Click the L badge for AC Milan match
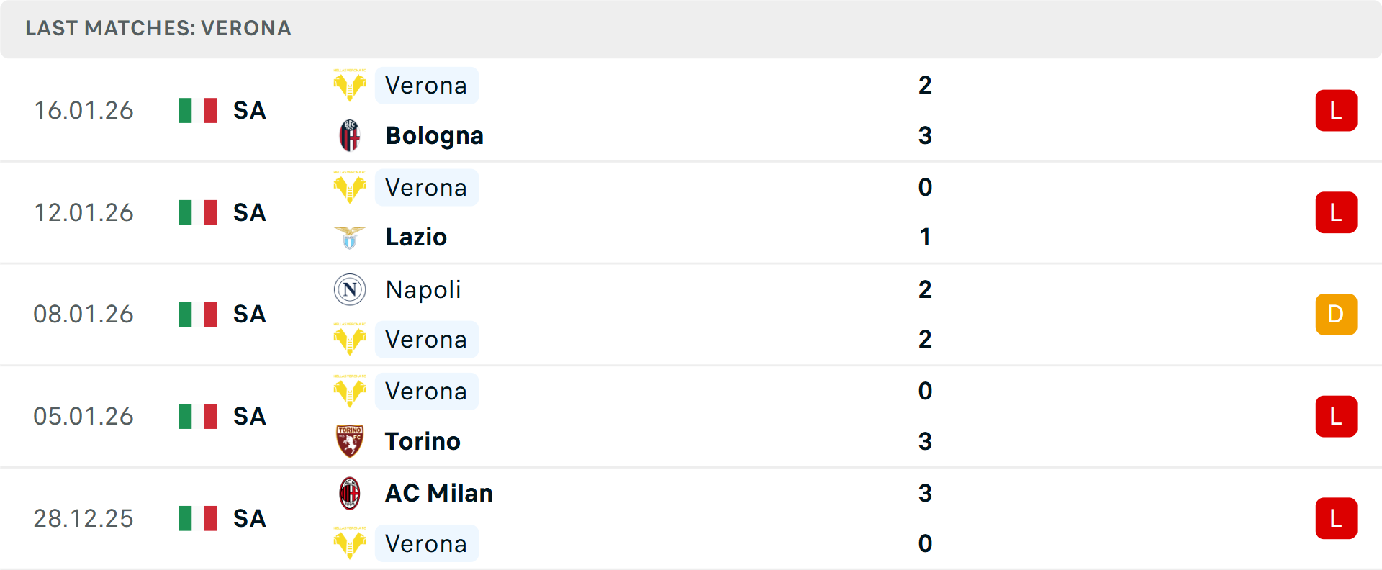This screenshot has height=570, width=1382. tap(1336, 518)
